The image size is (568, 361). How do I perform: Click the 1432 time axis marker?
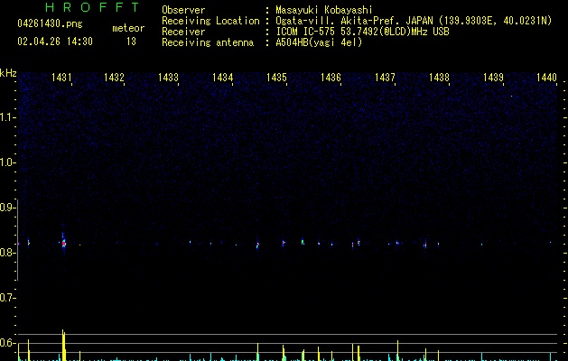point(114,78)
